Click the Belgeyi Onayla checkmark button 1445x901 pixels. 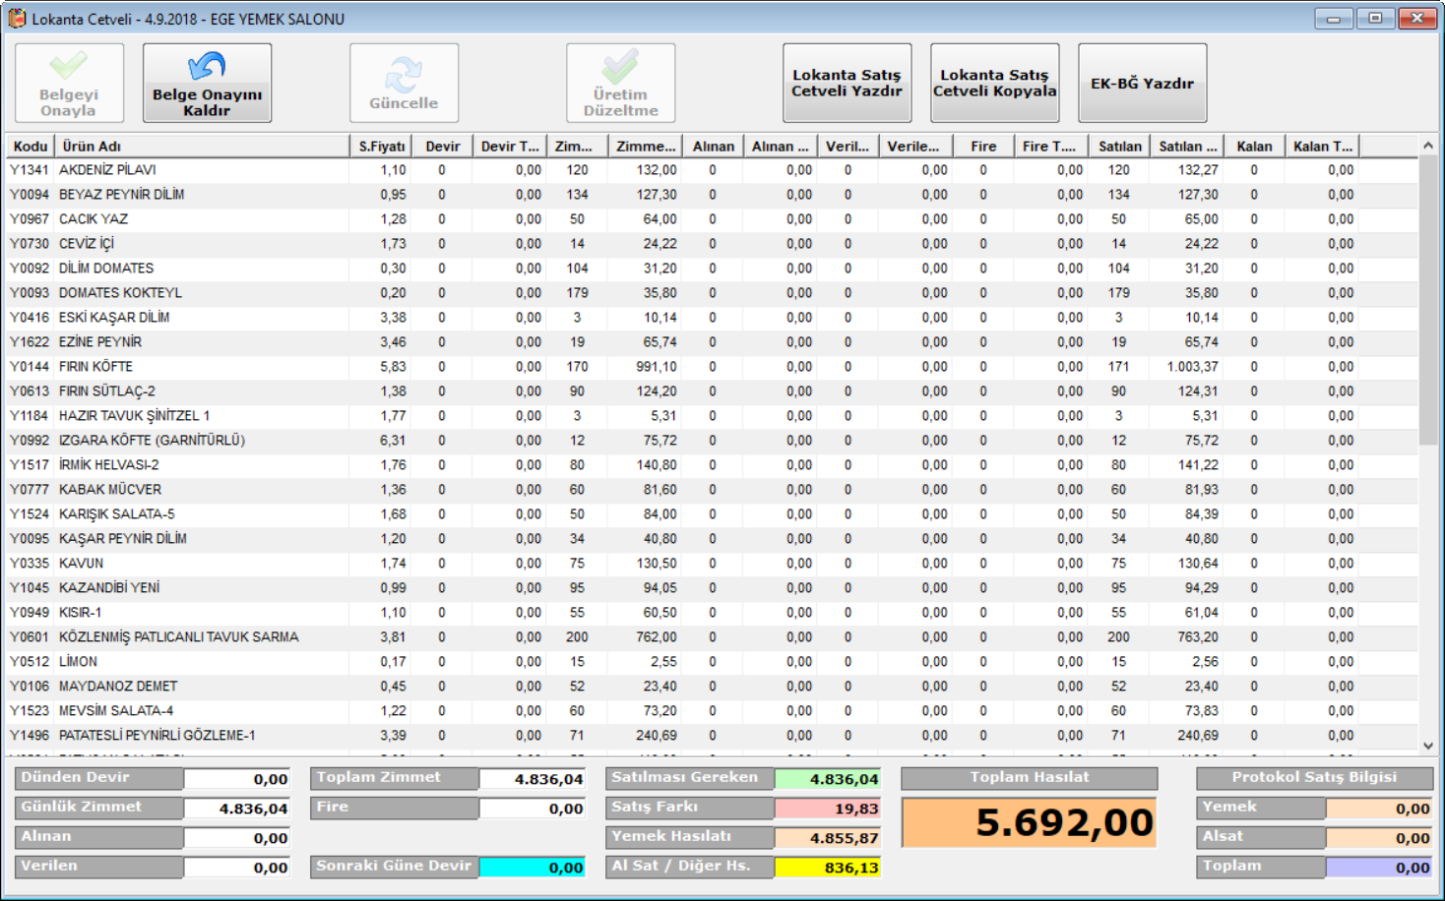point(69,83)
